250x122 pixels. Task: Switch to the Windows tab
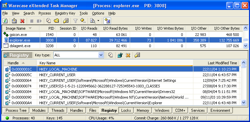click(x=162, y=110)
